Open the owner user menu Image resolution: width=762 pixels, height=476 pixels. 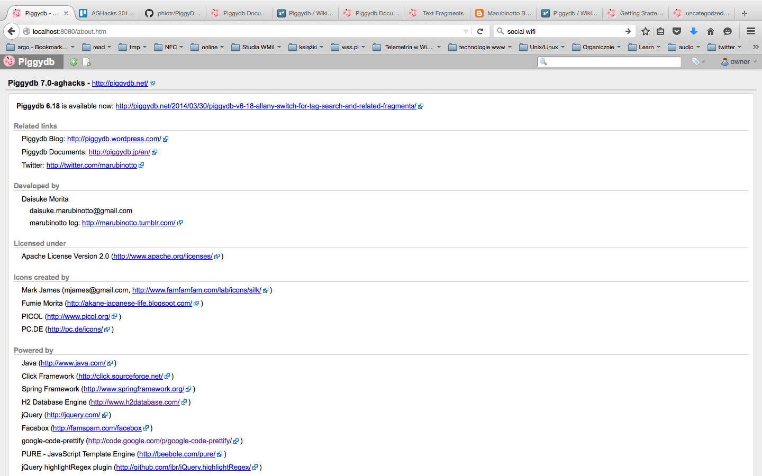click(739, 62)
